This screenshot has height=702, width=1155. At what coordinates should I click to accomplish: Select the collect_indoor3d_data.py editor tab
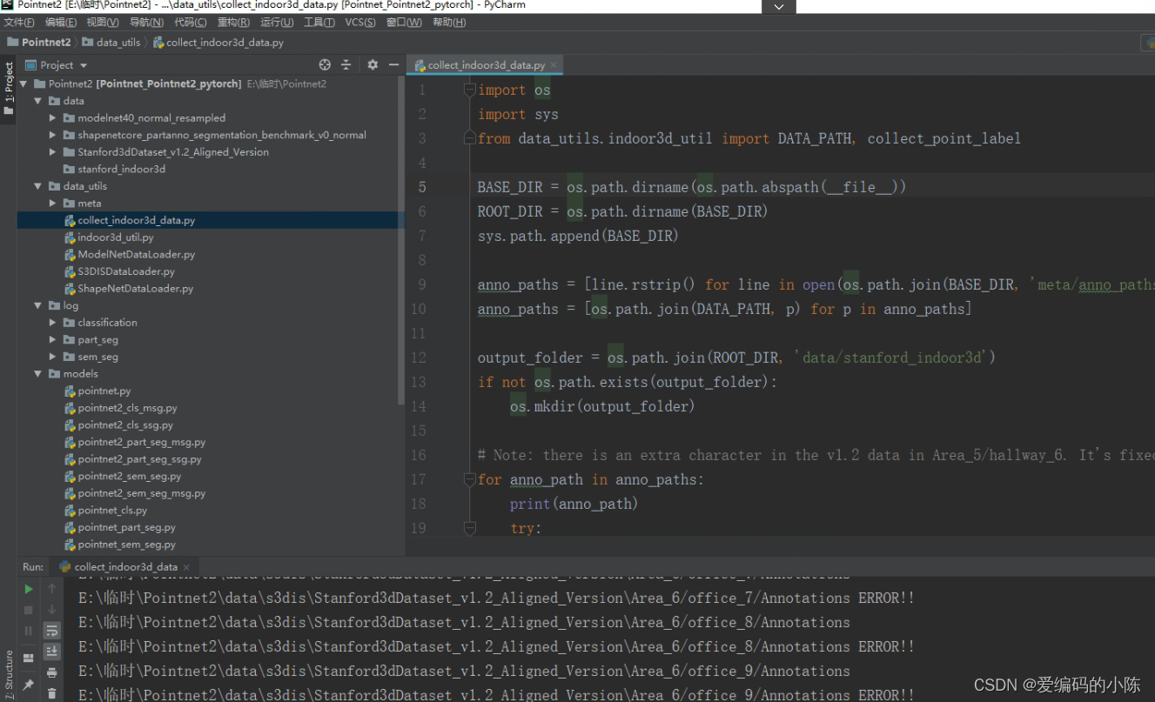[x=485, y=65]
